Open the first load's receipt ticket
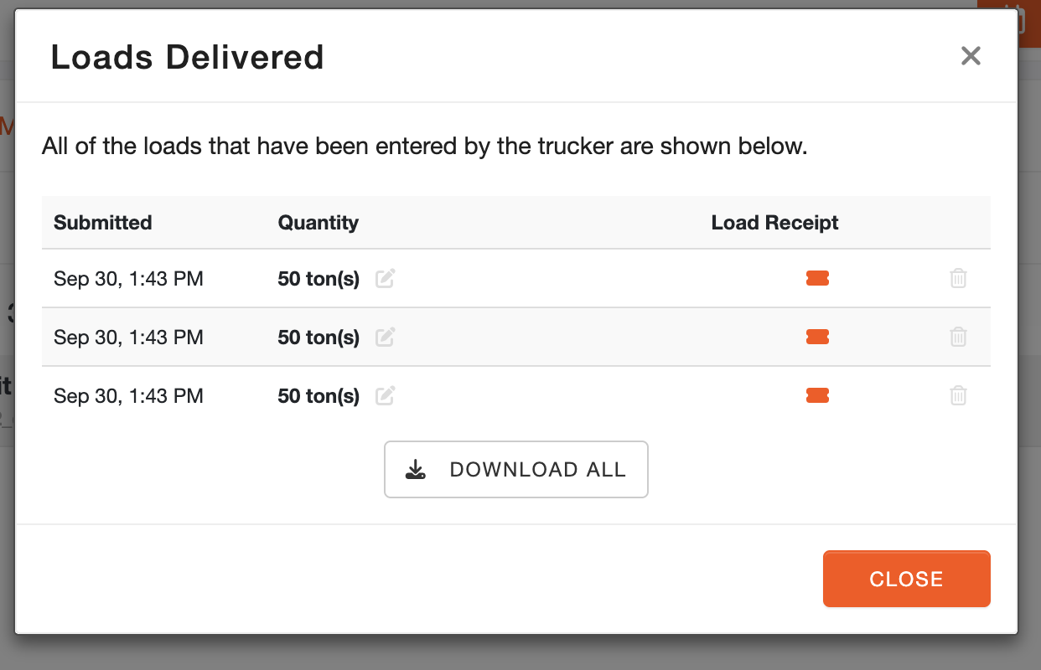This screenshot has width=1041, height=670. (817, 279)
